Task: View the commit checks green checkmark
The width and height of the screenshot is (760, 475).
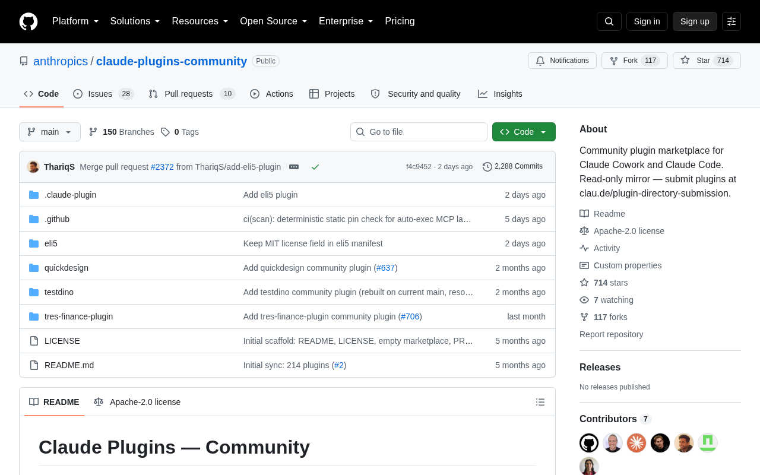Action: point(315,167)
